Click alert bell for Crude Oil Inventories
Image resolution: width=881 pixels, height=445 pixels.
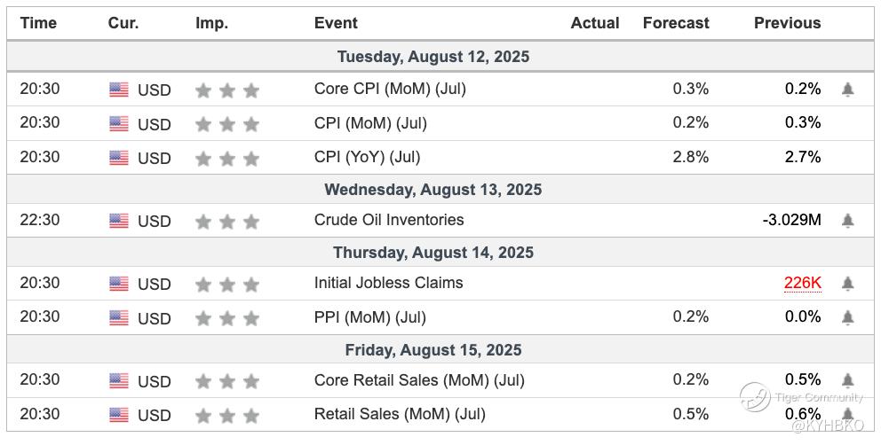coord(847,221)
